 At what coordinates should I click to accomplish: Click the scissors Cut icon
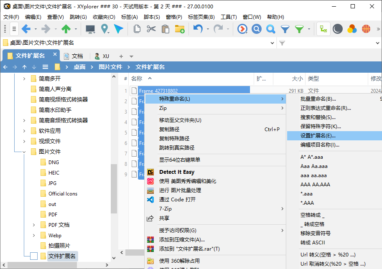click(151, 29)
